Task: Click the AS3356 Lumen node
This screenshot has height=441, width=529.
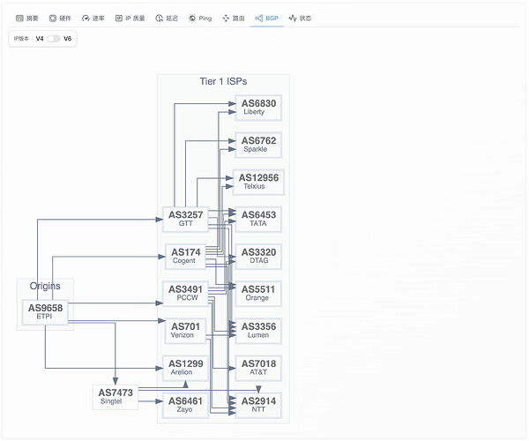Action: pos(258,331)
